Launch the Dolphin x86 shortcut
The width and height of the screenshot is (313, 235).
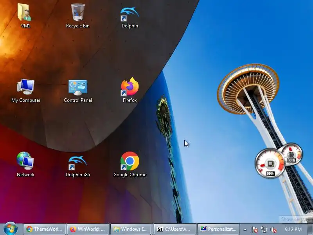click(77, 166)
